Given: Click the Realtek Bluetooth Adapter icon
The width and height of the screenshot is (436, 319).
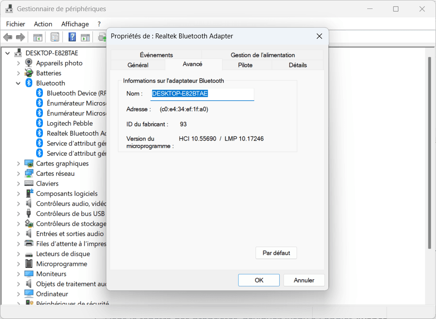Looking at the screenshot, I should (x=39, y=133).
